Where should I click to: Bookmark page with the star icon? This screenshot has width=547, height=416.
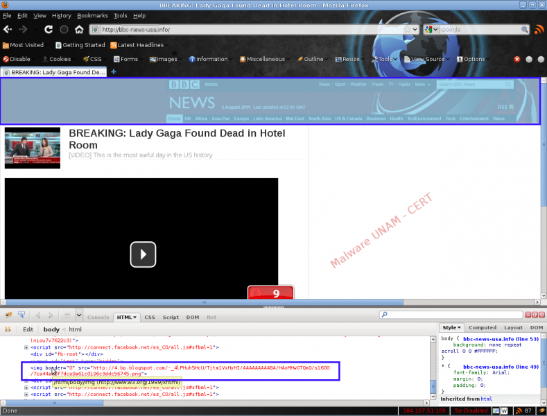tap(407, 30)
